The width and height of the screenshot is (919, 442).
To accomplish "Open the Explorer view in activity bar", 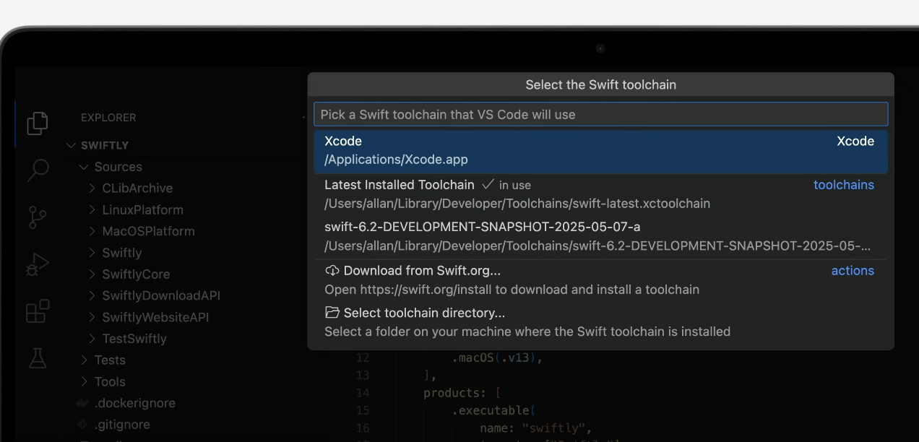I will [37, 123].
